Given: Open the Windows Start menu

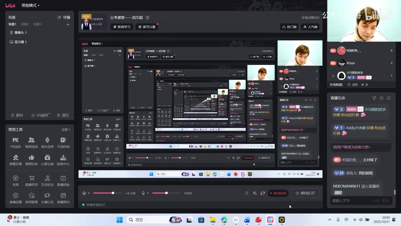Looking at the screenshot, I should [x=119, y=220].
